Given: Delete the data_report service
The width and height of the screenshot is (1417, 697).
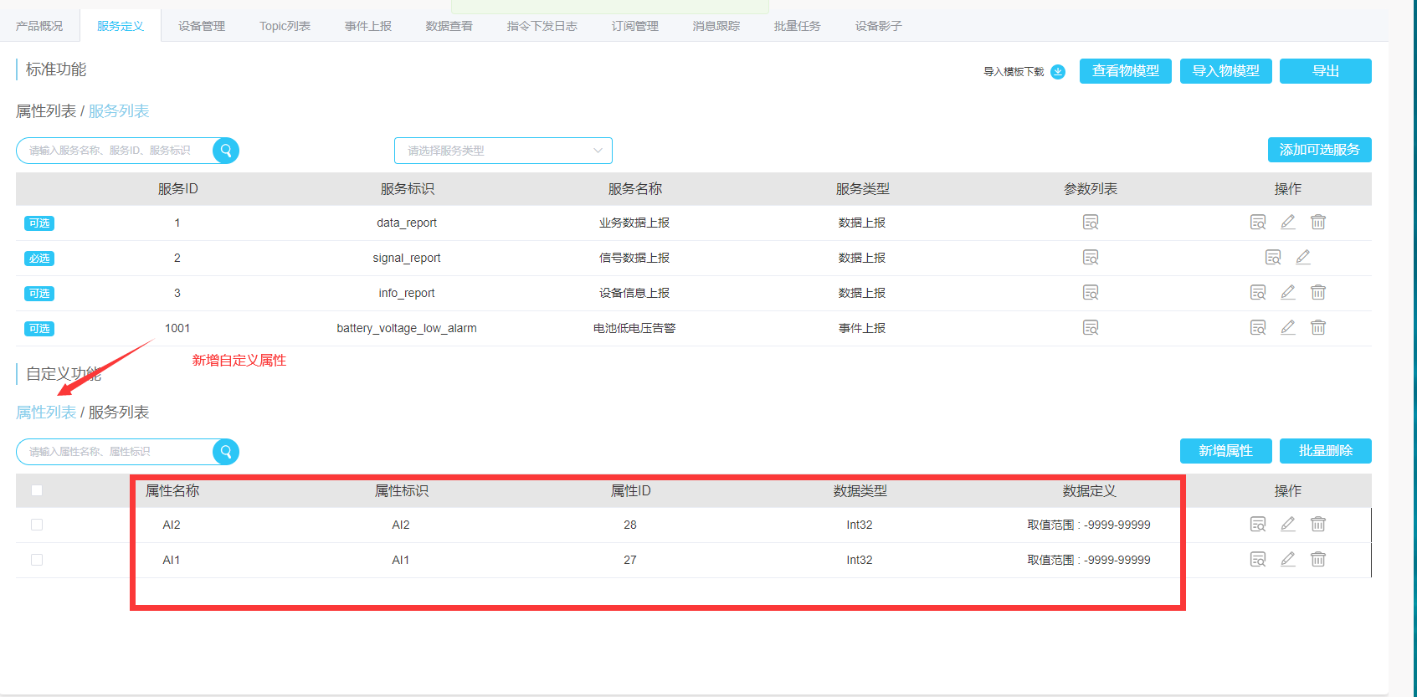Looking at the screenshot, I should [x=1318, y=222].
